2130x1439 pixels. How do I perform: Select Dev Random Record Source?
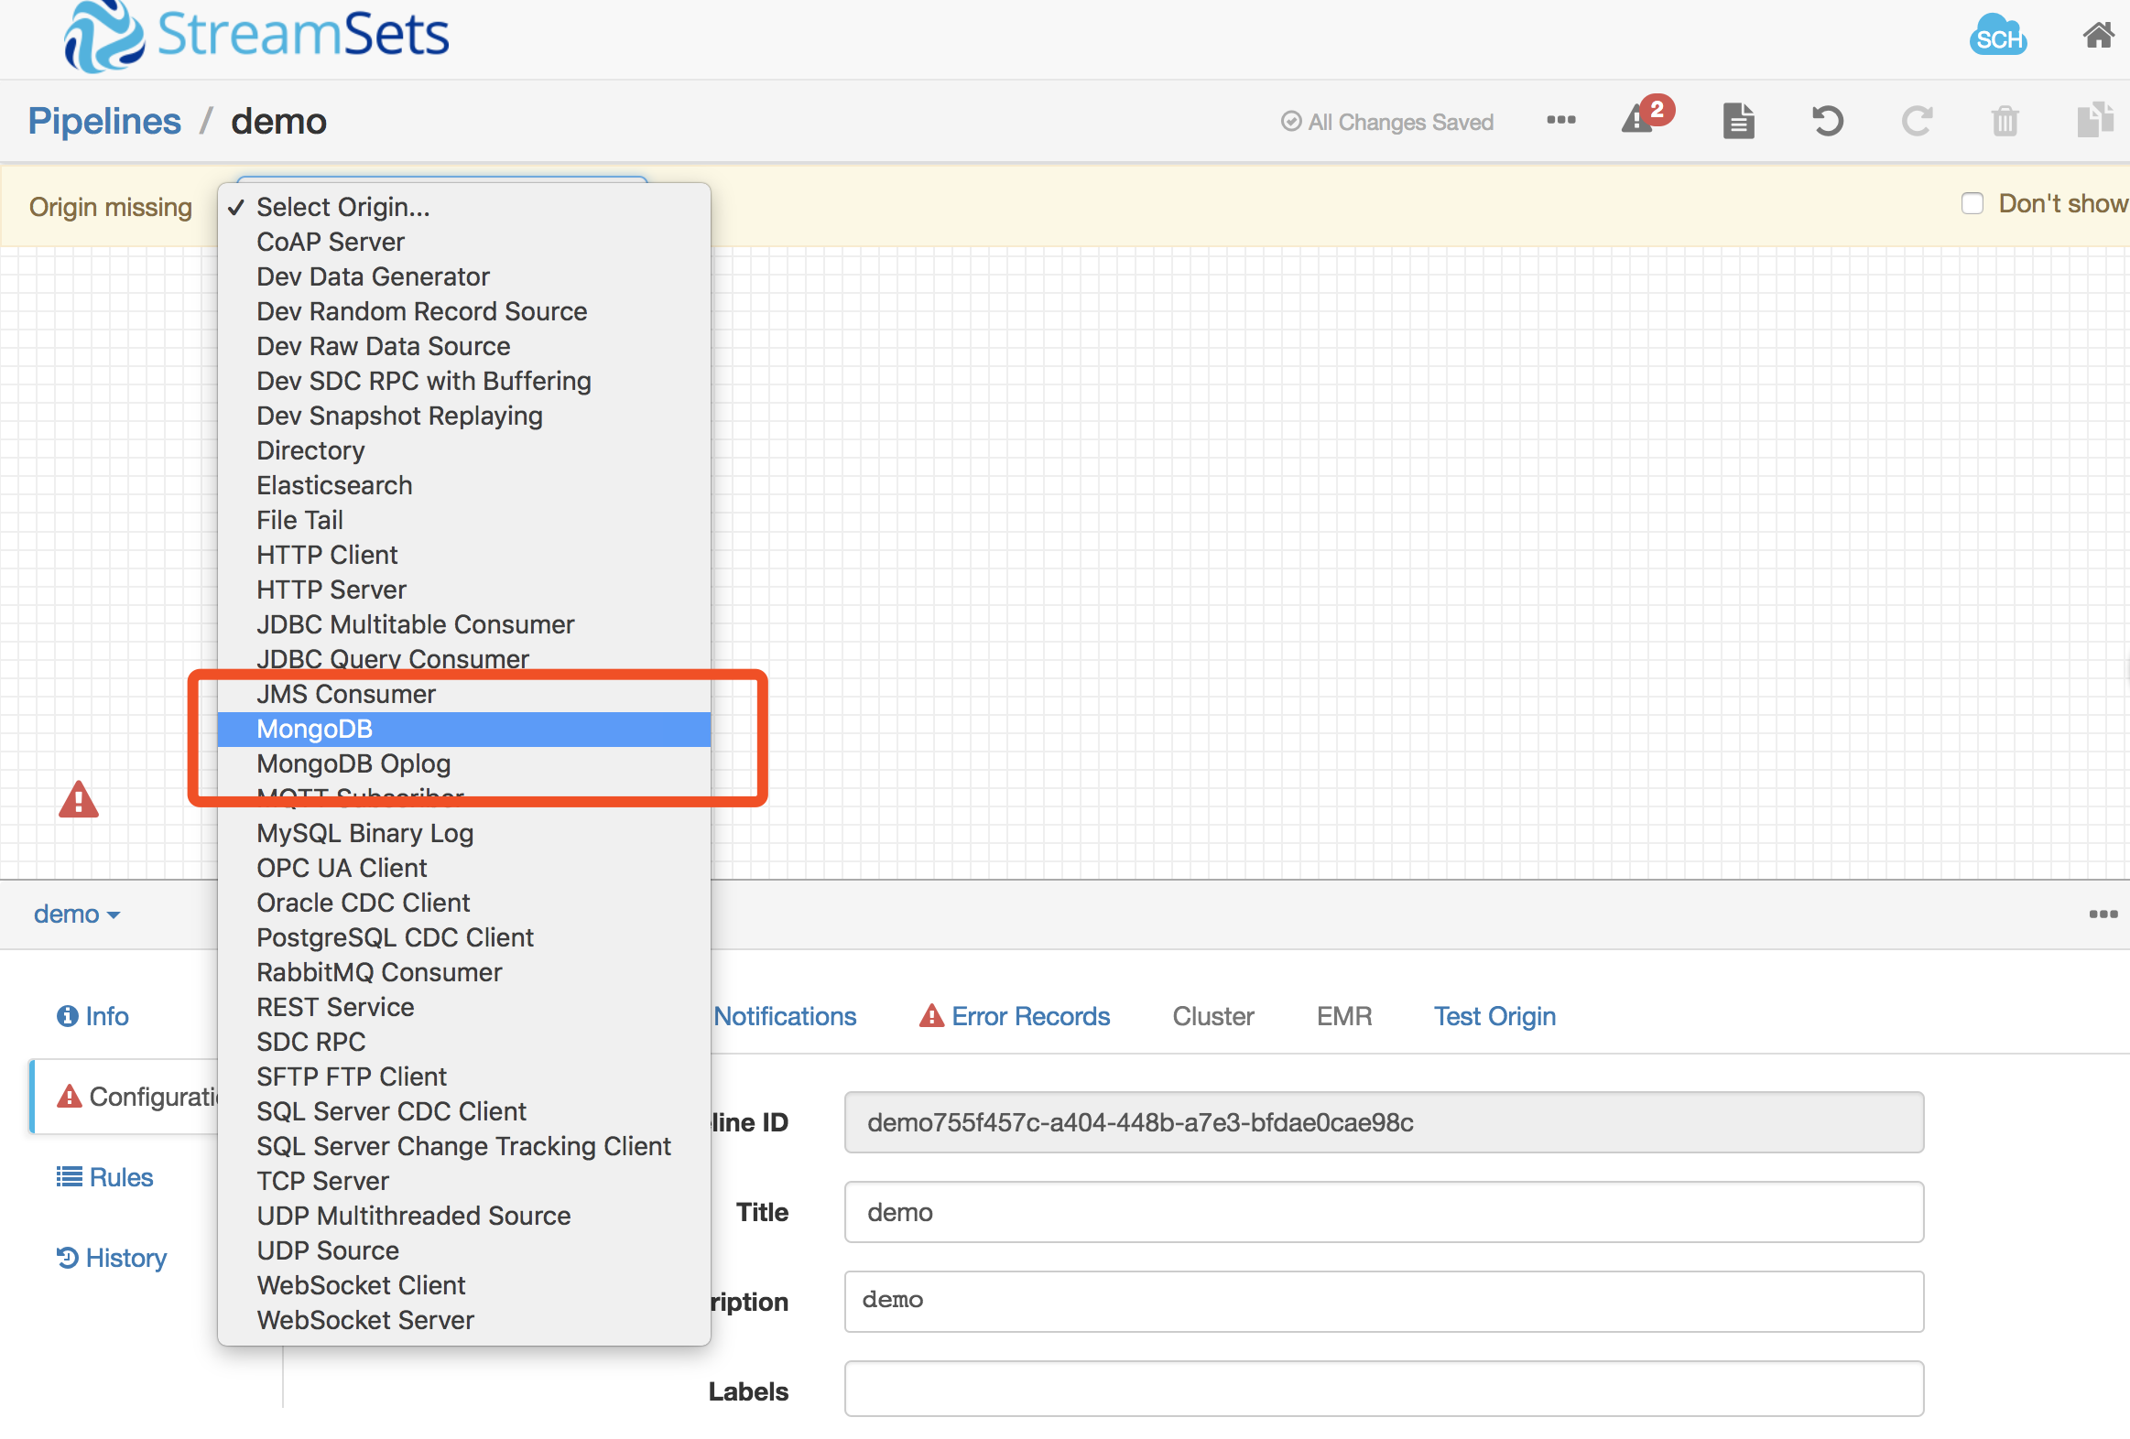463,311
